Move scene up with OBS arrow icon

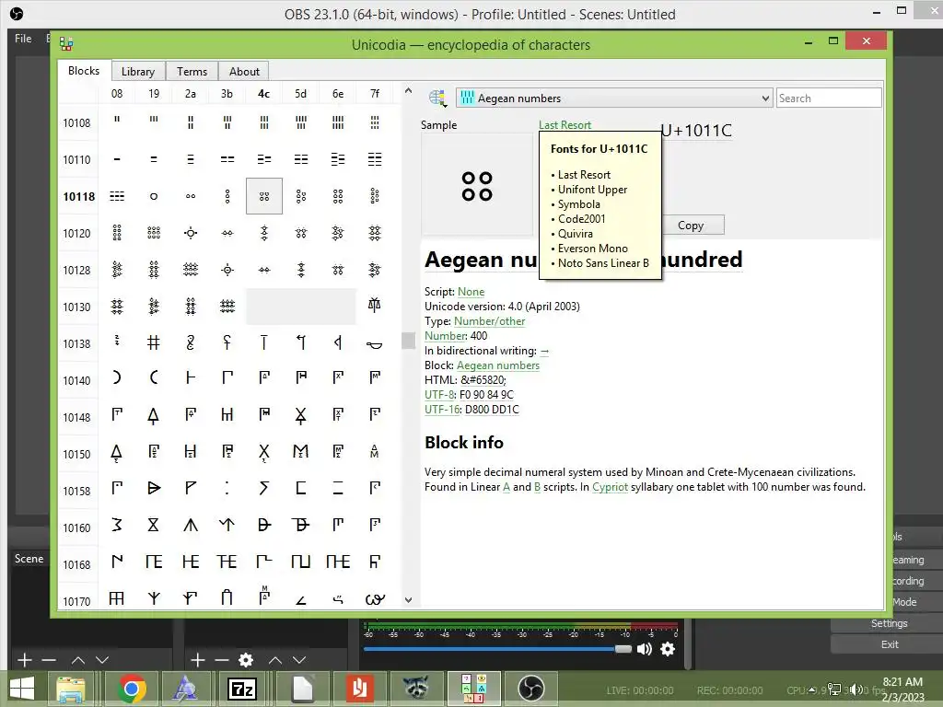pyautogui.click(x=78, y=660)
